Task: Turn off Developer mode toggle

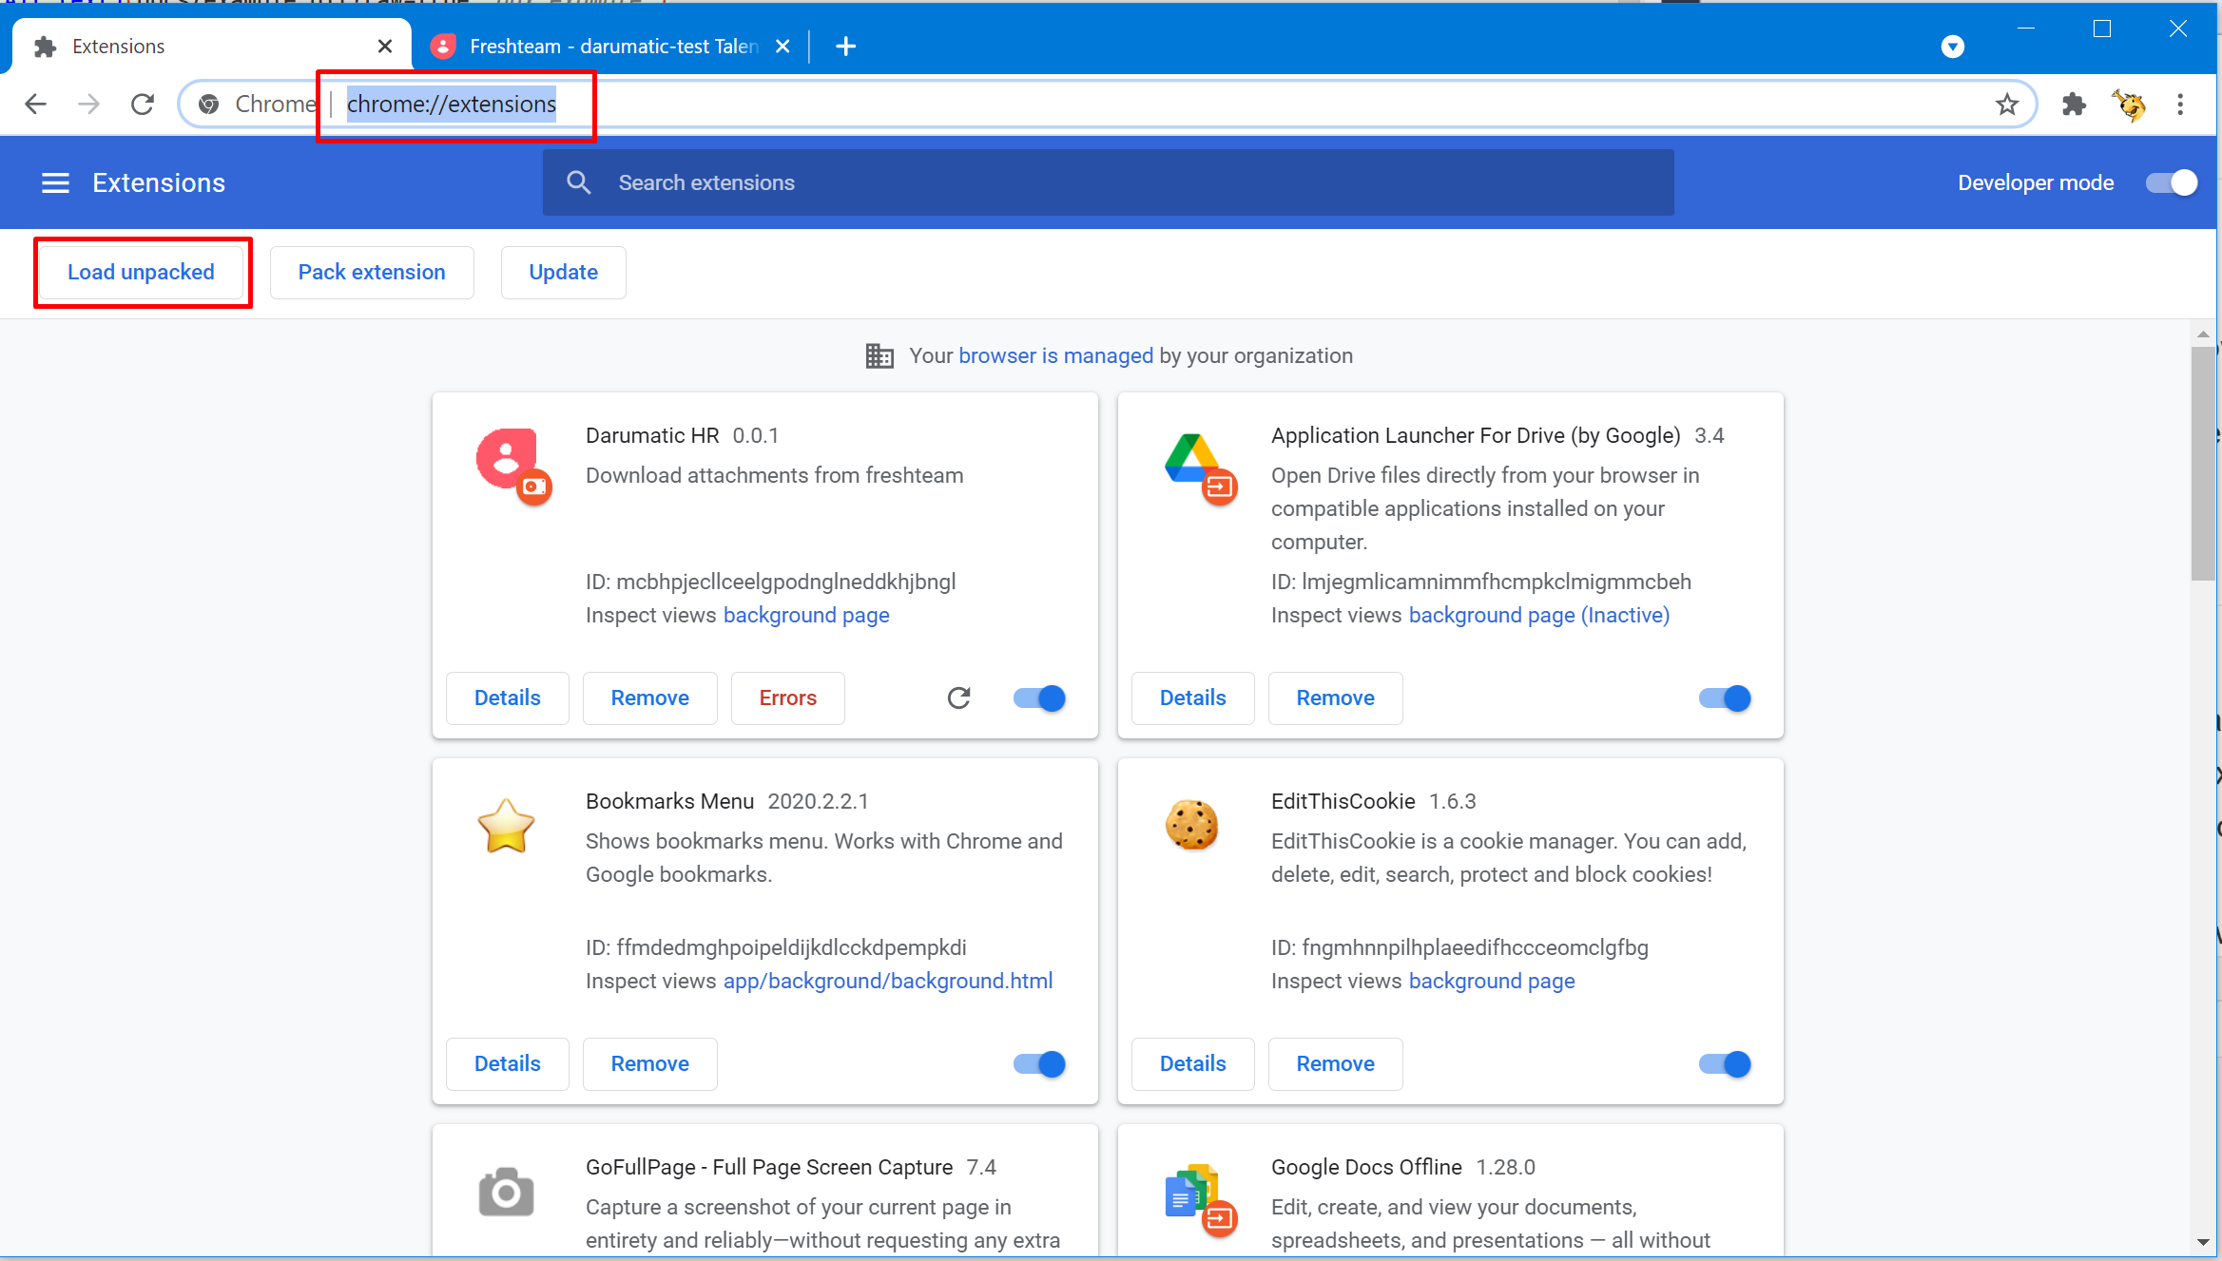Action: [2171, 182]
